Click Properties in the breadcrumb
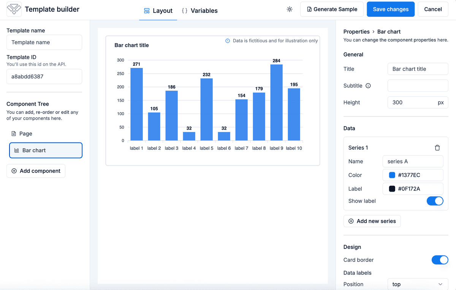Image resolution: width=456 pixels, height=290 pixels. (356, 32)
